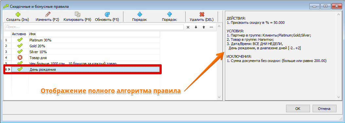This screenshot has width=345, height=123.
Task: Click the Обновить (F5) refresh icon
Action: [x=107, y=14]
